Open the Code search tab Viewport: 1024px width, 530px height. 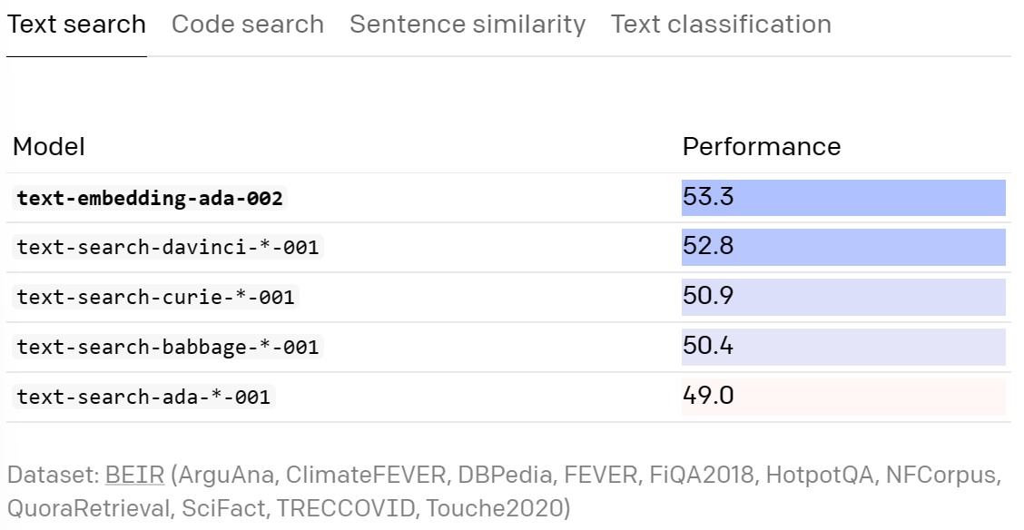[248, 25]
